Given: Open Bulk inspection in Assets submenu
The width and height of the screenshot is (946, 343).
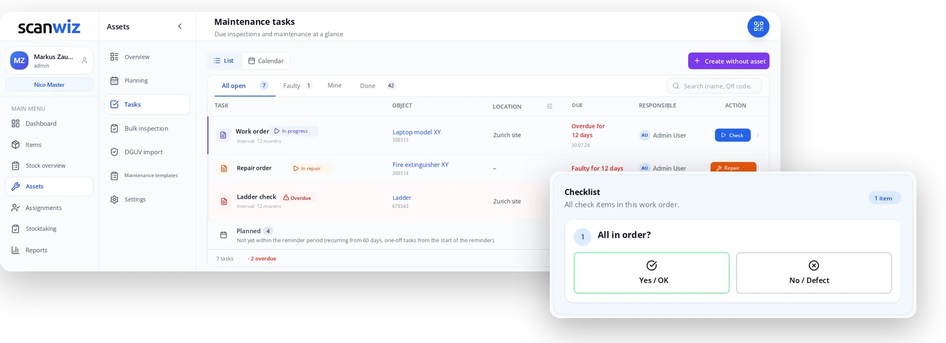Looking at the screenshot, I should pos(147,128).
